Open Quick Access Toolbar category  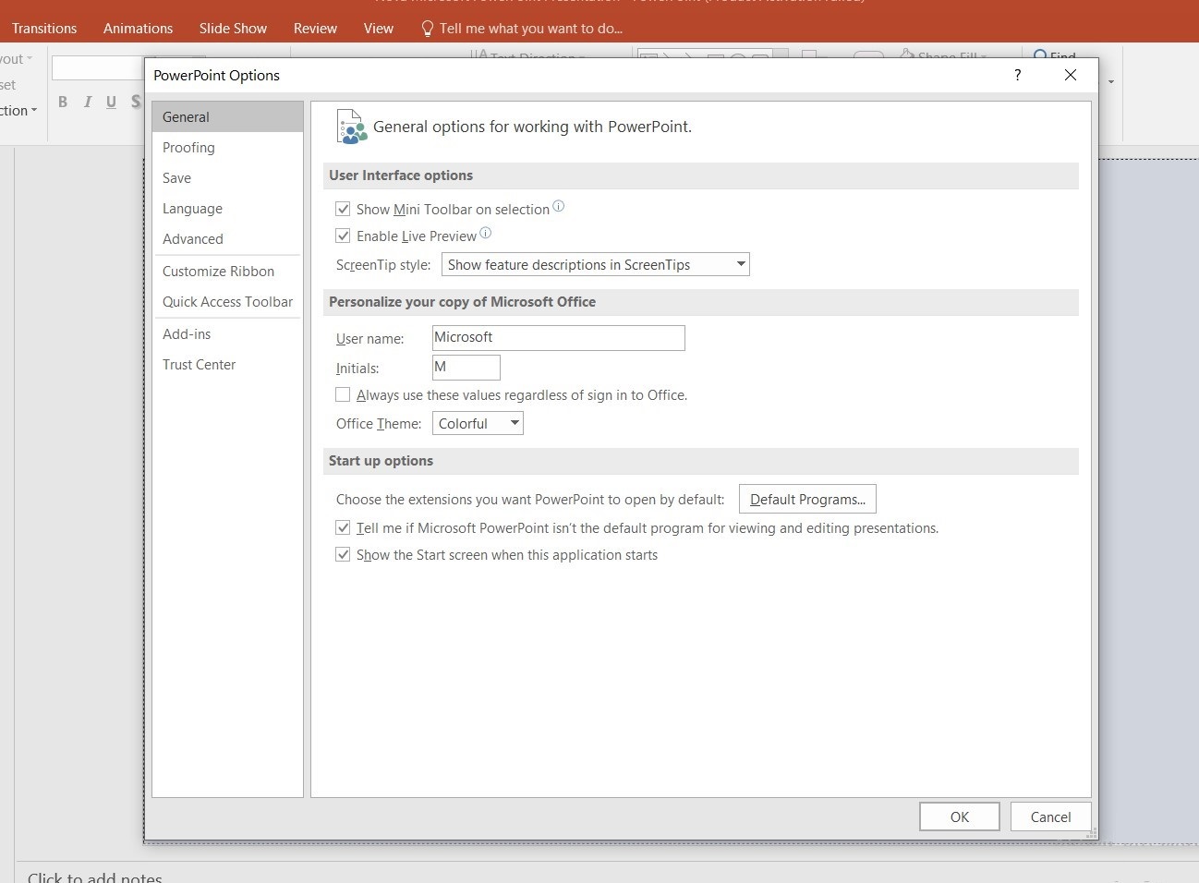coord(227,302)
